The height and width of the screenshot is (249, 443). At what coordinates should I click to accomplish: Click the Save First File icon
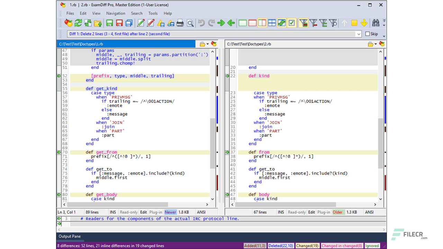(x=109, y=23)
